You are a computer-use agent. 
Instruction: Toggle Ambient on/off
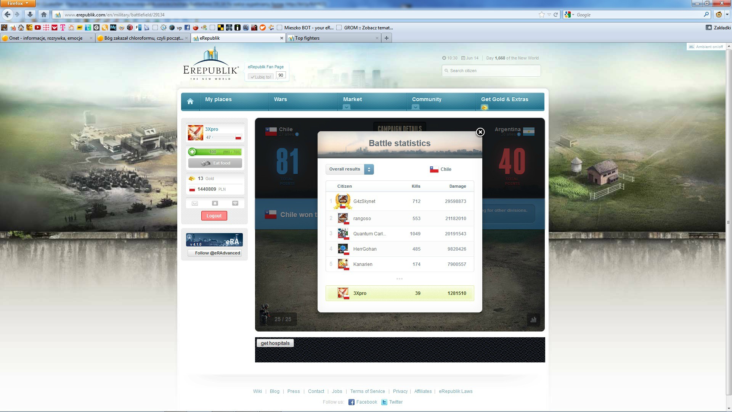(706, 47)
